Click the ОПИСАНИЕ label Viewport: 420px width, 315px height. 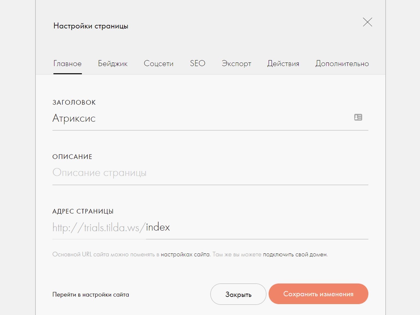pyautogui.click(x=72, y=157)
